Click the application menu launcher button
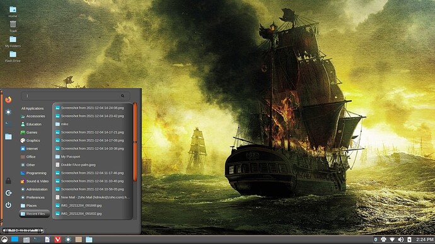Screen dimensions: 435x244 pos(4,240)
